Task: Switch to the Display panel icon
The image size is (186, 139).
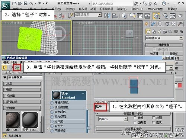Action: click(174, 24)
